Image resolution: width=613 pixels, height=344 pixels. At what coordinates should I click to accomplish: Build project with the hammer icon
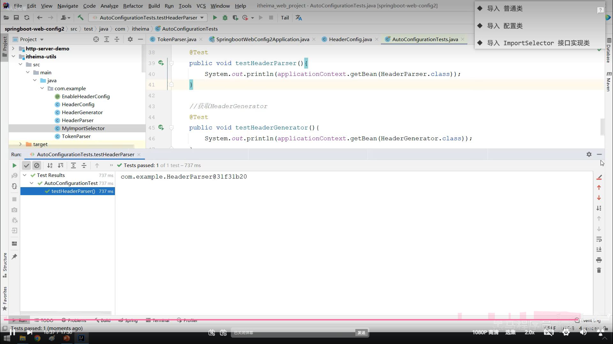click(x=80, y=18)
